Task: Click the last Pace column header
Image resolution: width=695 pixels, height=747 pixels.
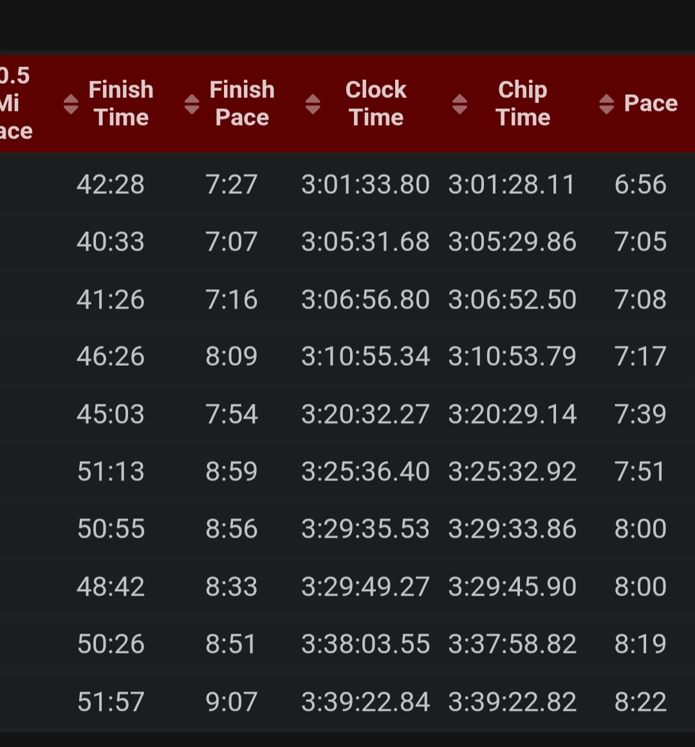Action: point(651,104)
